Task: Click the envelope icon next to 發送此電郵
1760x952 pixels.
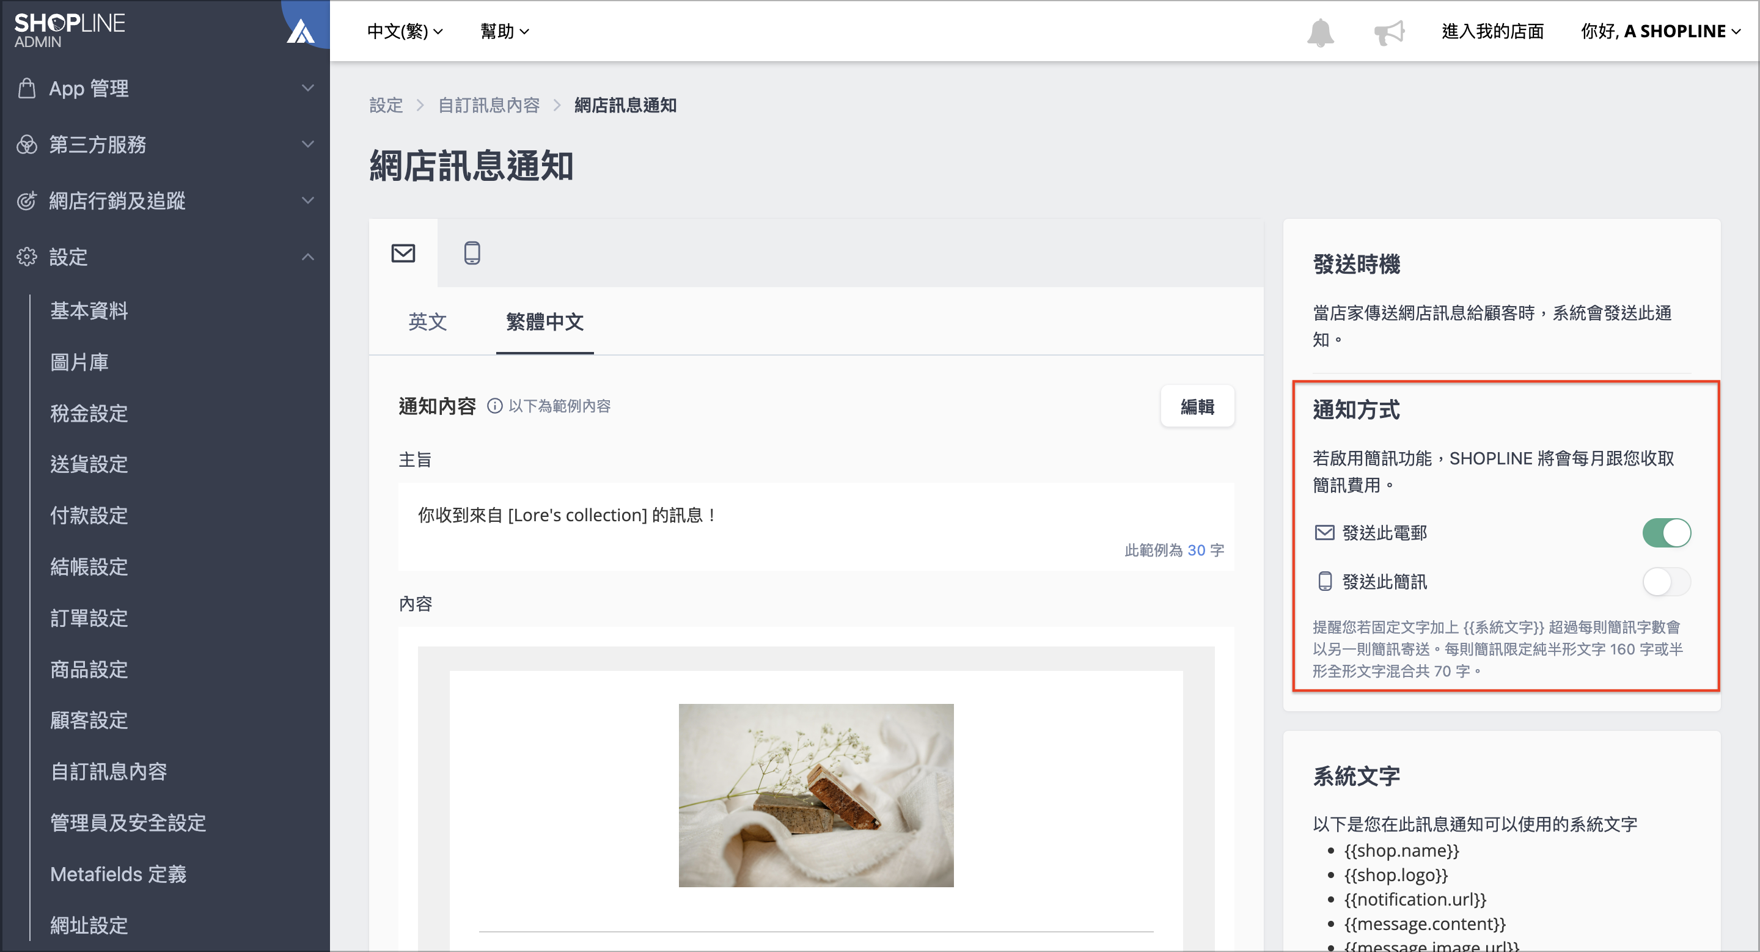Action: tap(1324, 533)
